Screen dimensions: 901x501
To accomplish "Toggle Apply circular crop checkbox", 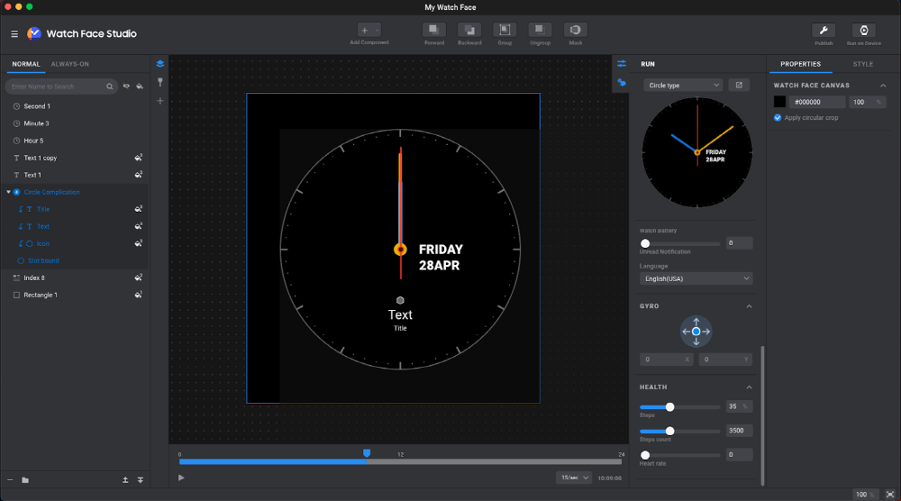I will tap(778, 118).
